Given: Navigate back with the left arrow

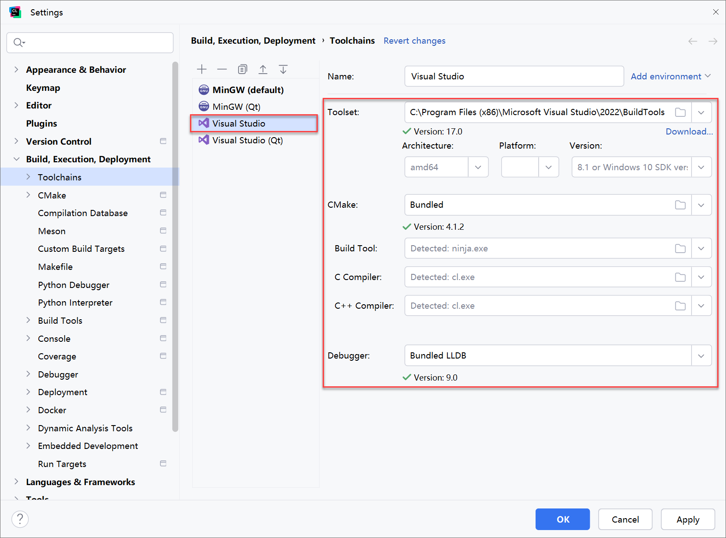Looking at the screenshot, I should point(692,41).
